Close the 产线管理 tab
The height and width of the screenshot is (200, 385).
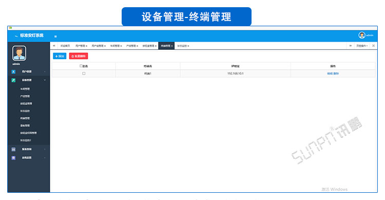pos(138,46)
